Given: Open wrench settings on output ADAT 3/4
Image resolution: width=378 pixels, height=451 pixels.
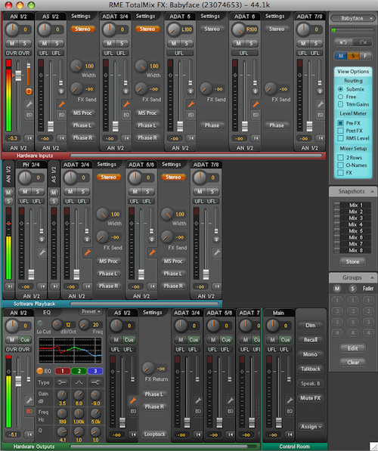Looking at the screenshot, I should (198, 400).
